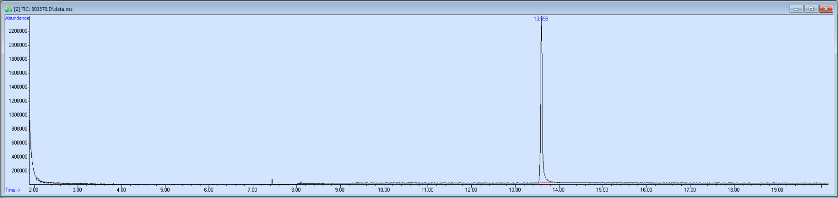
Task: Click the small peak near 8.10 minutes
Action: pyautogui.click(x=301, y=182)
